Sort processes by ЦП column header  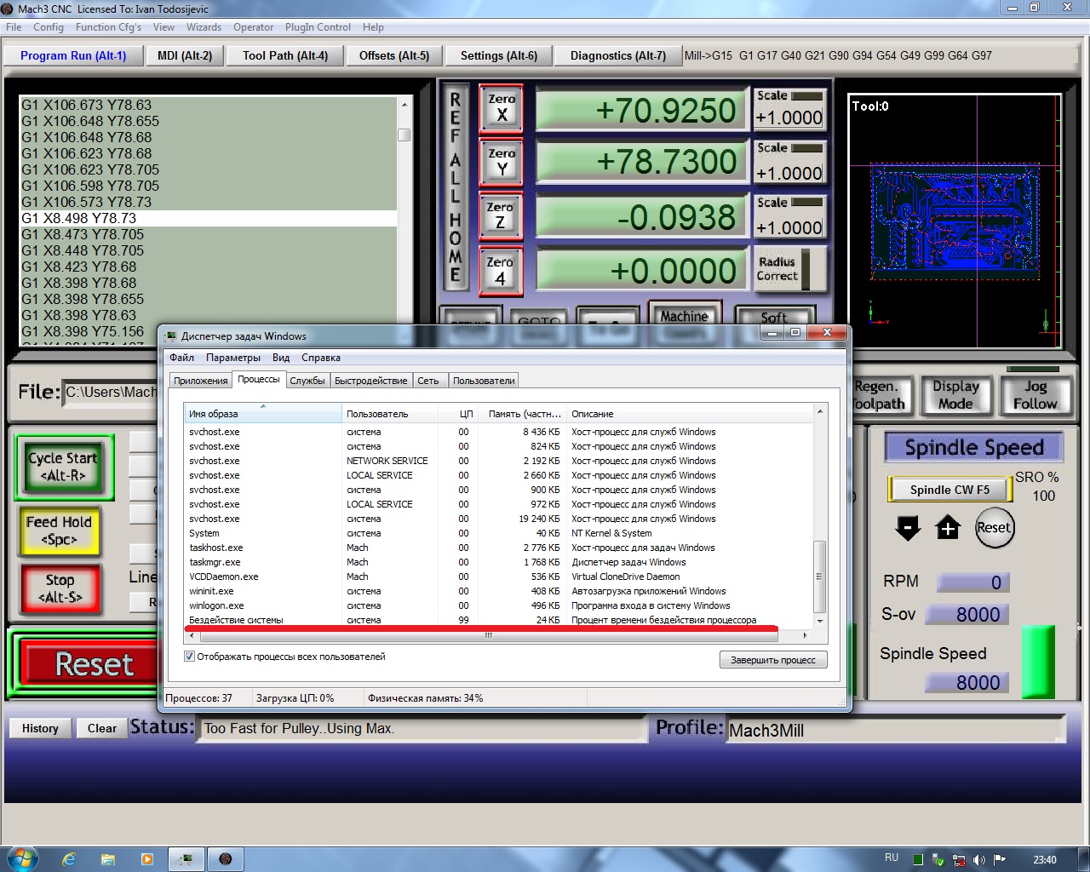pos(458,414)
